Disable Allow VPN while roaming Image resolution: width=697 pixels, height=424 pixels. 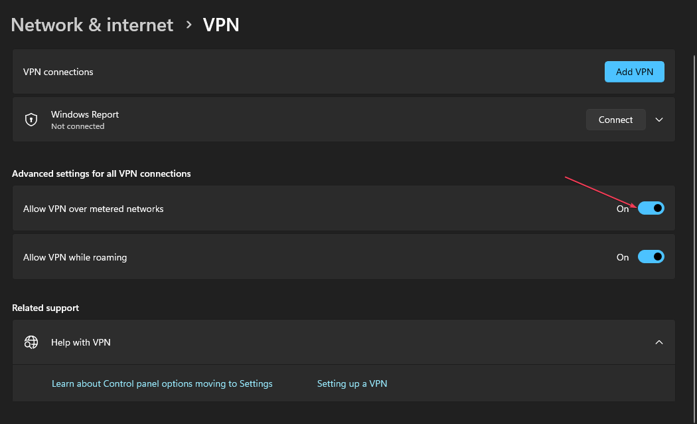651,257
